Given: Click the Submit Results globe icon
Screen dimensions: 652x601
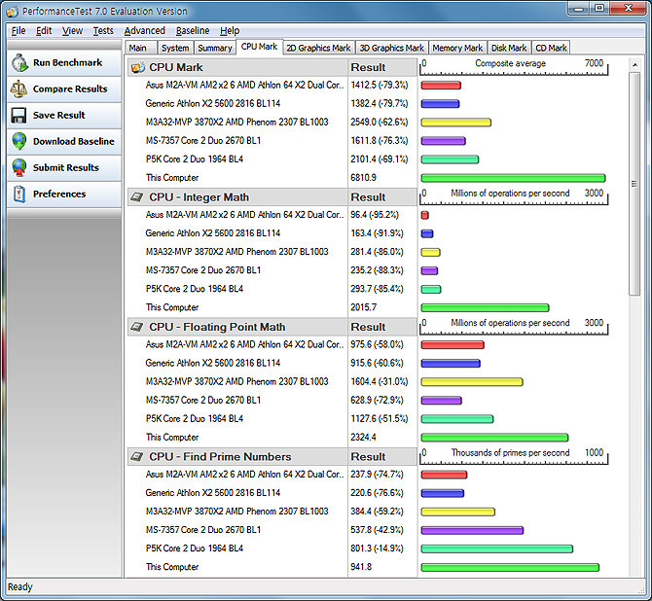Looking at the screenshot, I should pos(19,167).
